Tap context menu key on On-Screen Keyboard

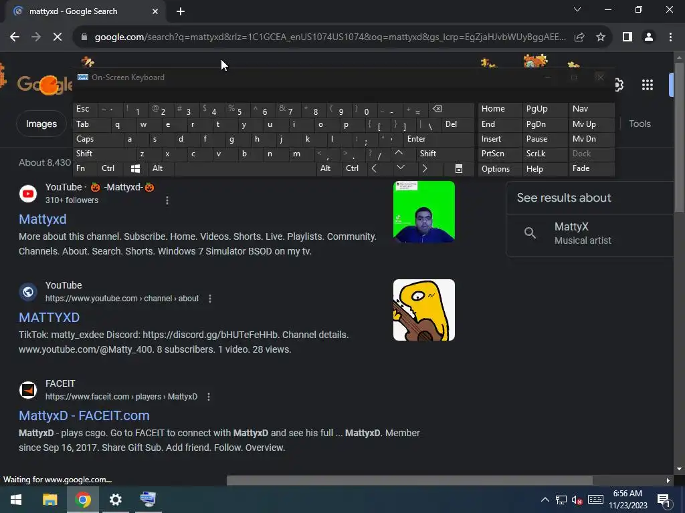click(459, 168)
